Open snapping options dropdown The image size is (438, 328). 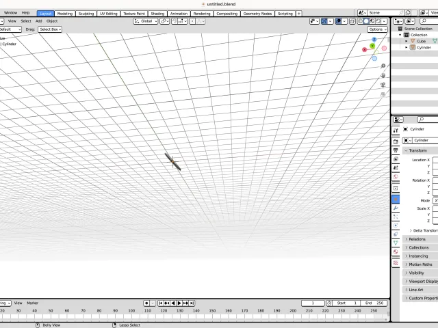pyautogui.click(x=183, y=21)
